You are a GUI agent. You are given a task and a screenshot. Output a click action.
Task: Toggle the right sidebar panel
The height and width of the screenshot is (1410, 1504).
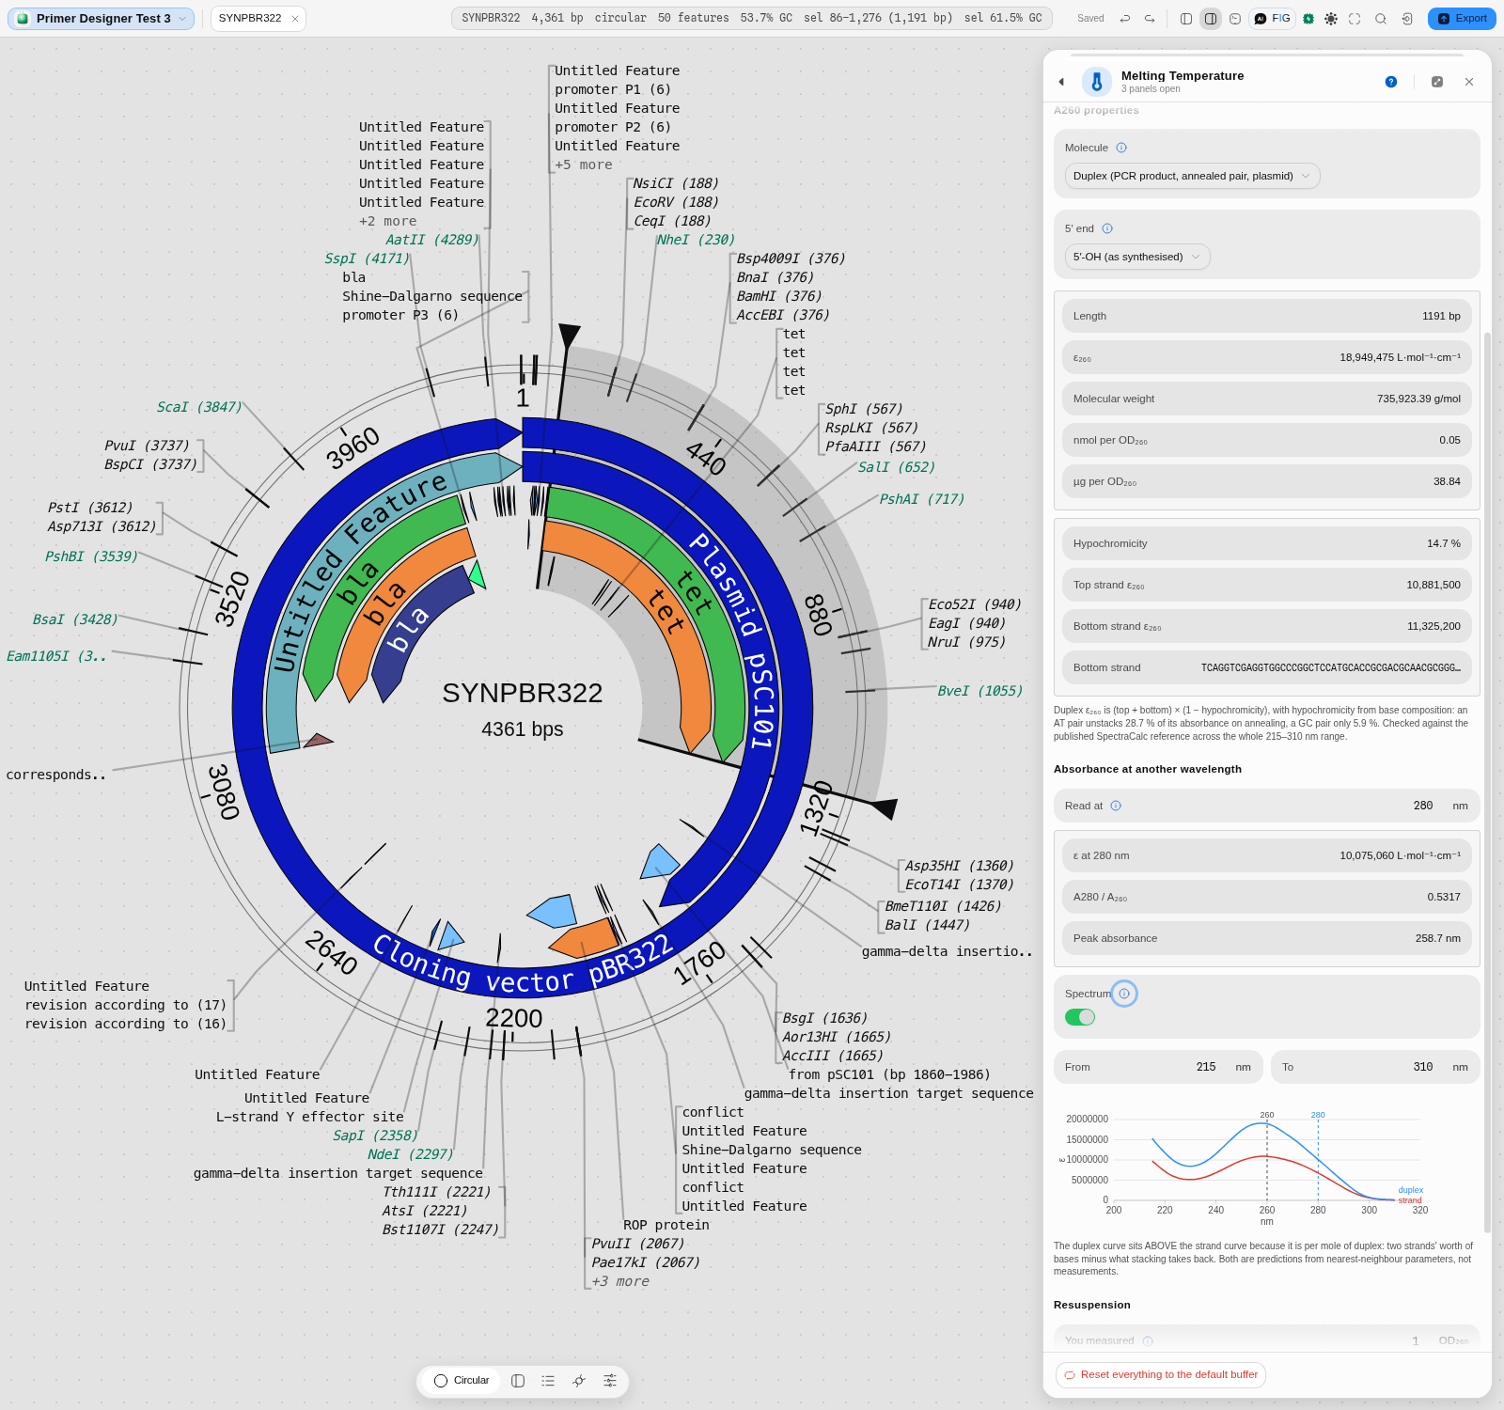[1211, 19]
